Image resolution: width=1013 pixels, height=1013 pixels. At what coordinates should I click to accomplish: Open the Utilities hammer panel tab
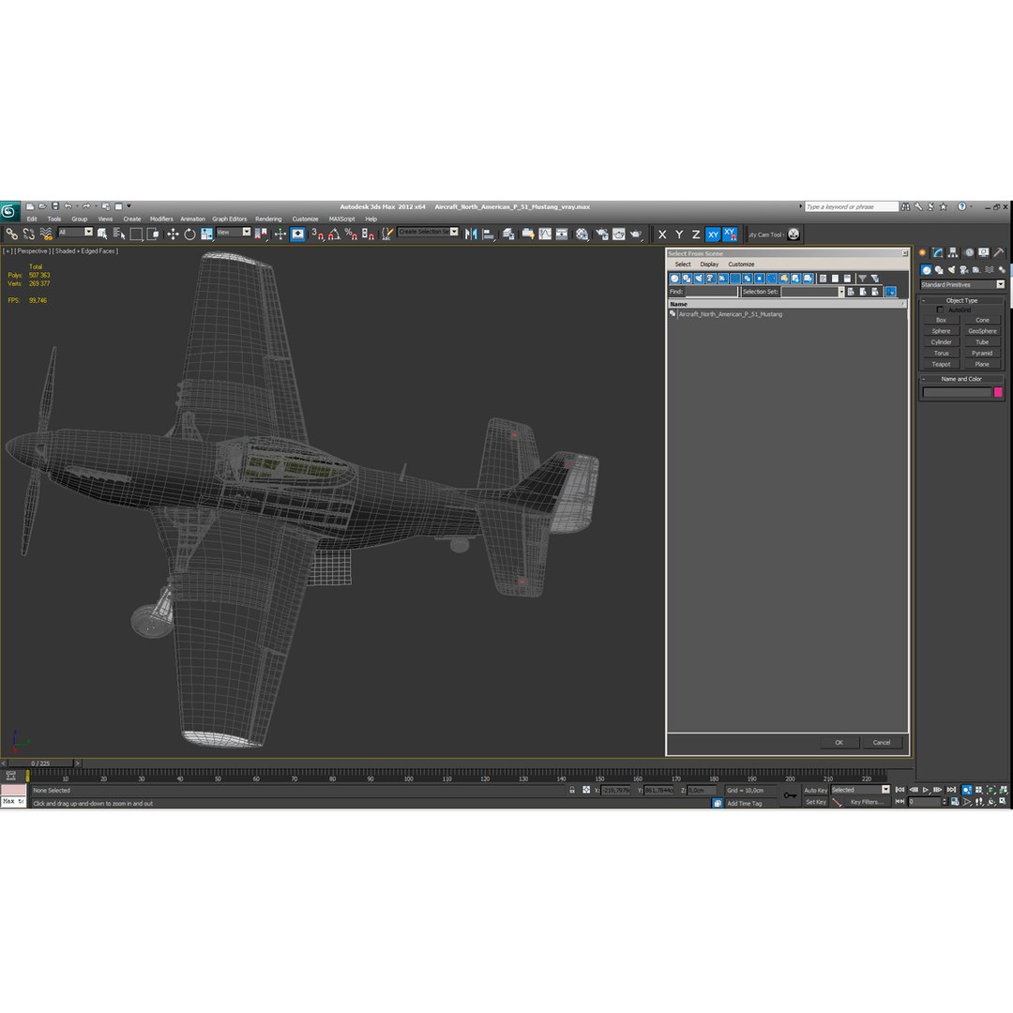click(x=999, y=252)
